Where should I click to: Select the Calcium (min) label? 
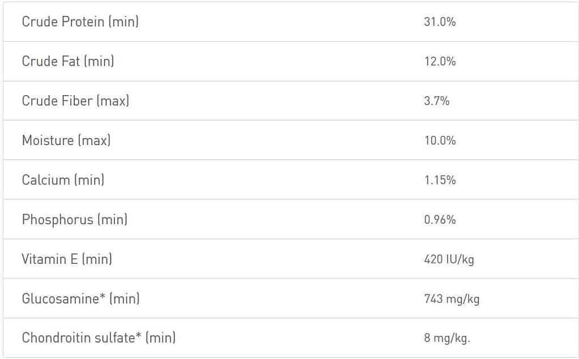tap(63, 179)
